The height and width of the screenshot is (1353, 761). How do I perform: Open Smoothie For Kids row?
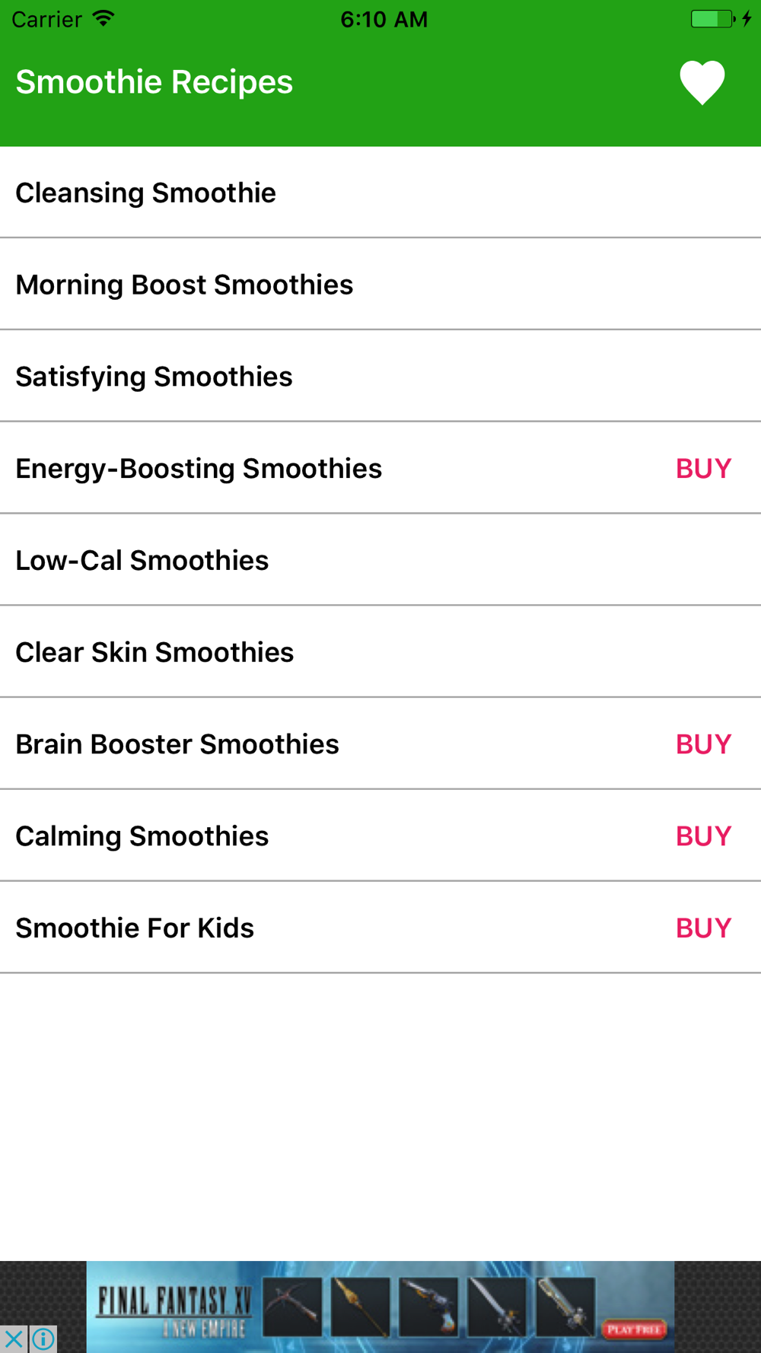click(x=380, y=928)
